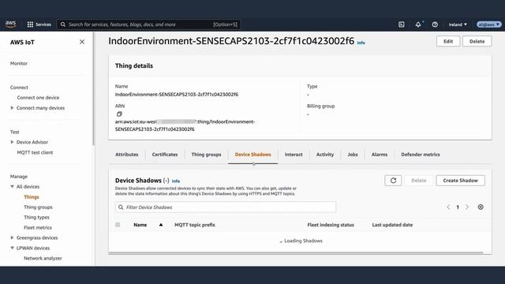Viewport: 505px width, 284px height.
Task: Open Connect one device
Action: [38, 98]
